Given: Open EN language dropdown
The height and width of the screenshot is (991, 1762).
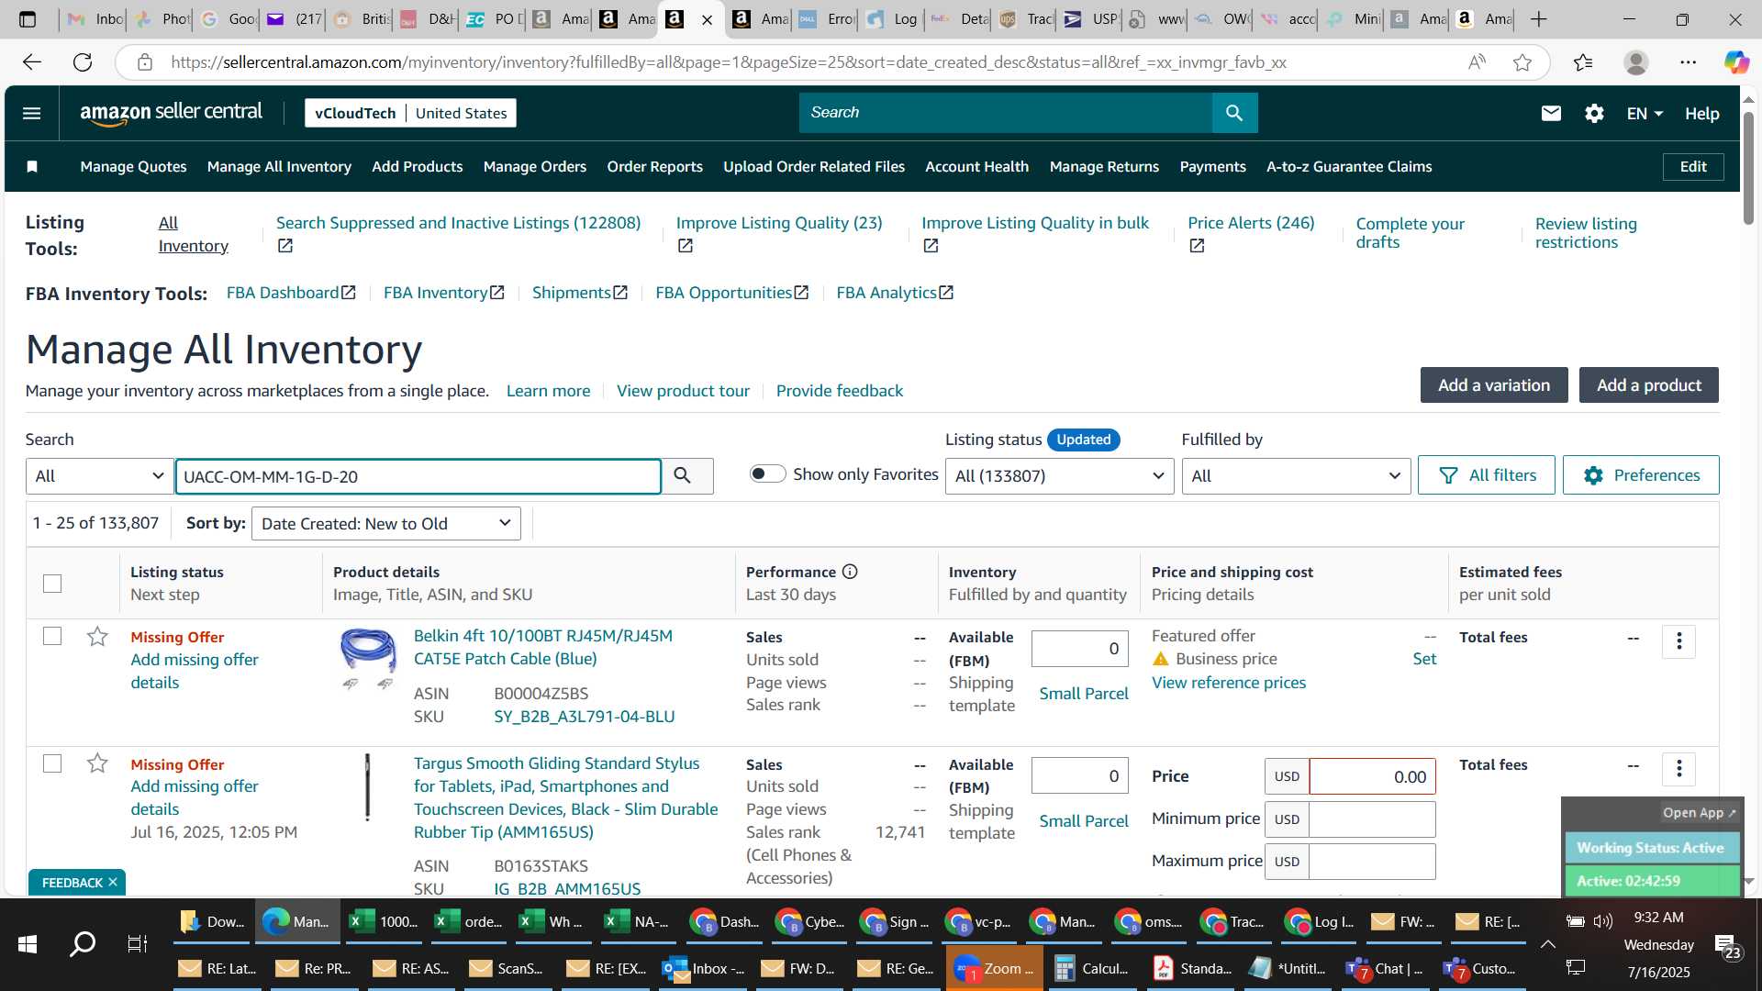Looking at the screenshot, I should (1645, 113).
